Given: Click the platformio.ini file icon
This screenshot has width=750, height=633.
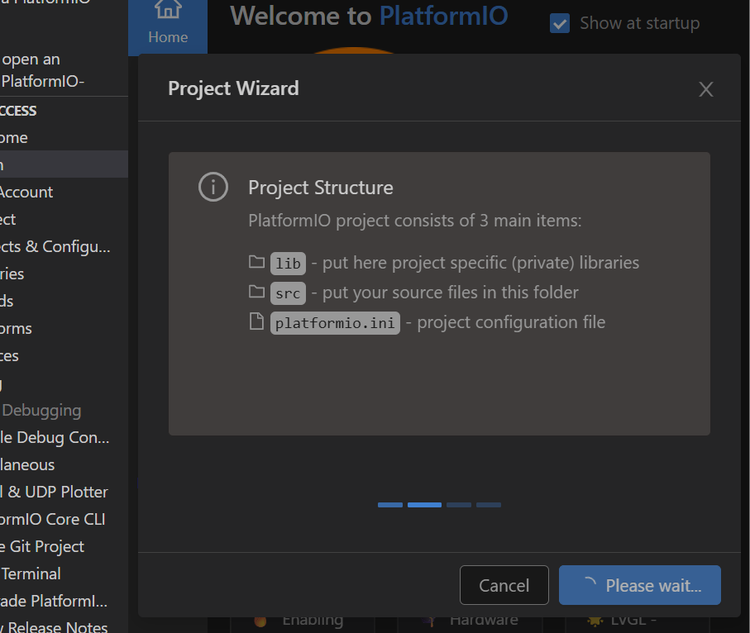Looking at the screenshot, I should coord(257,321).
